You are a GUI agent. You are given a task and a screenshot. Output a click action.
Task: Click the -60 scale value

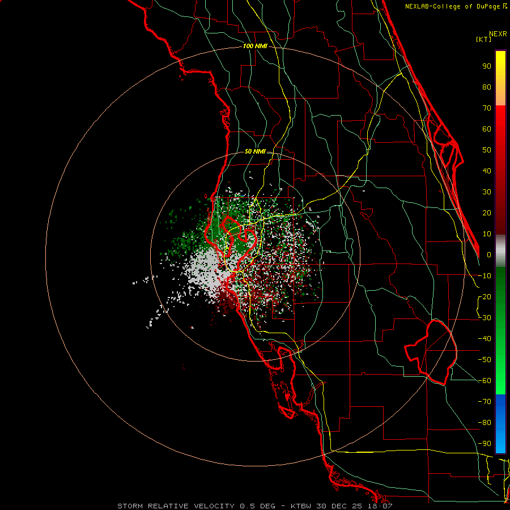484,381
